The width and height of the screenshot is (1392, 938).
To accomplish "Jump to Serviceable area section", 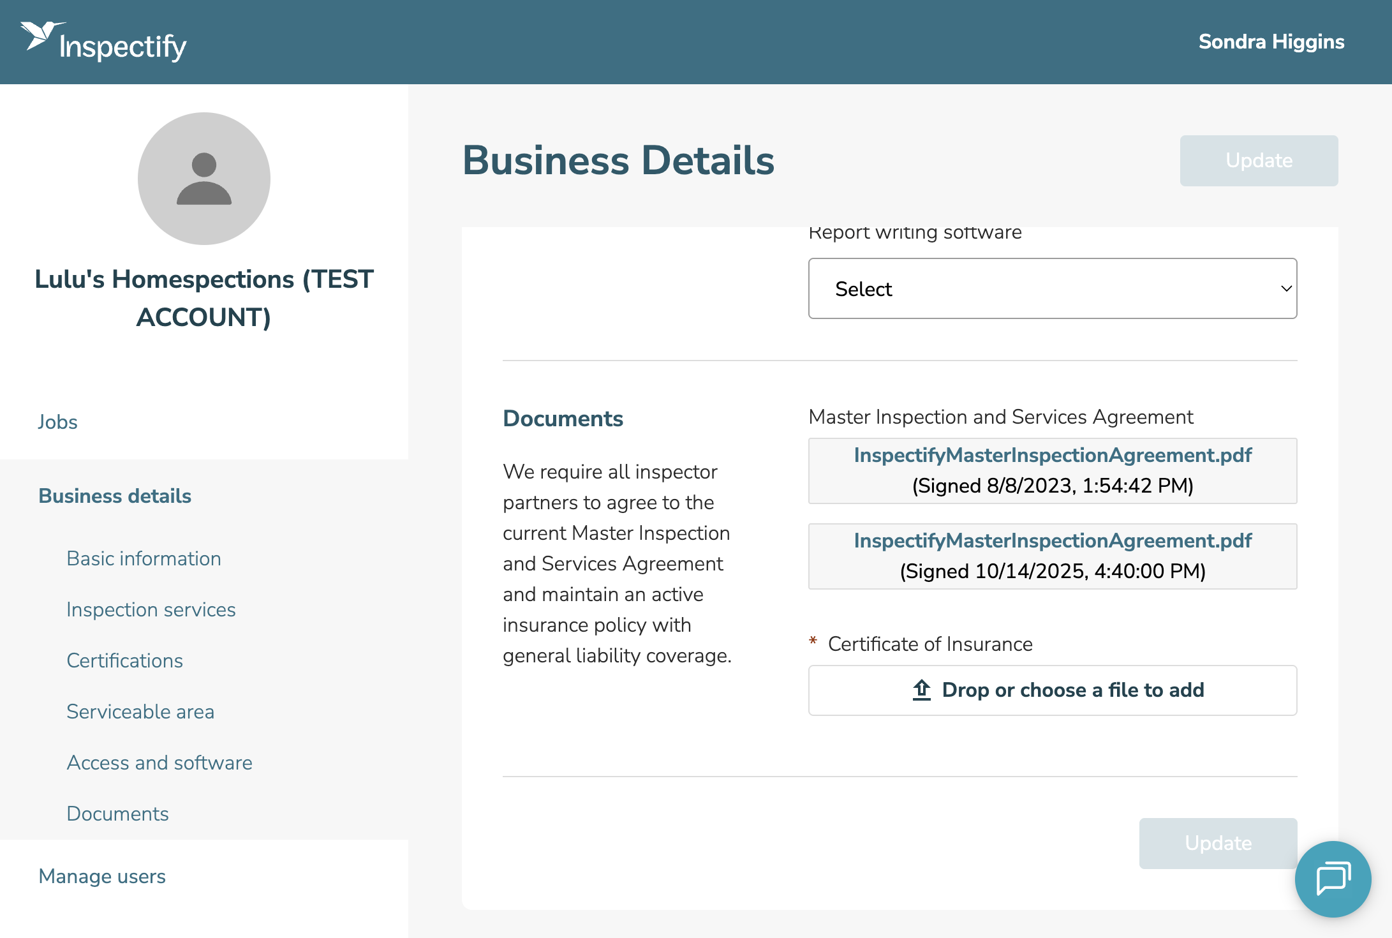I will pos(140,711).
